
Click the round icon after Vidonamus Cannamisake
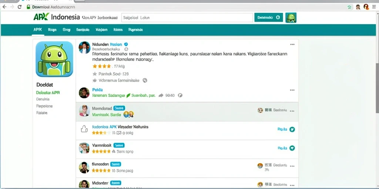(x=145, y=80)
